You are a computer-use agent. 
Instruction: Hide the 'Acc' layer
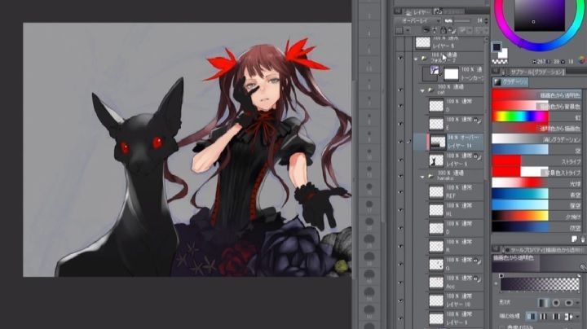click(x=400, y=283)
